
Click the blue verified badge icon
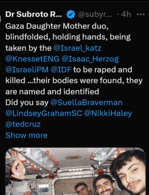[x=71, y=14]
